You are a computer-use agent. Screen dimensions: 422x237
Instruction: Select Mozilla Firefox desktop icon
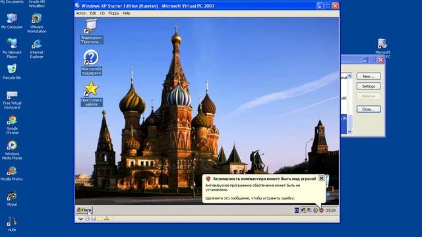click(x=12, y=174)
